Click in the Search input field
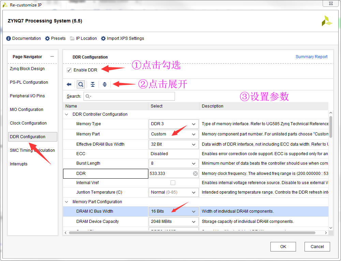Screen dimensions: 341x261 point(129,96)
